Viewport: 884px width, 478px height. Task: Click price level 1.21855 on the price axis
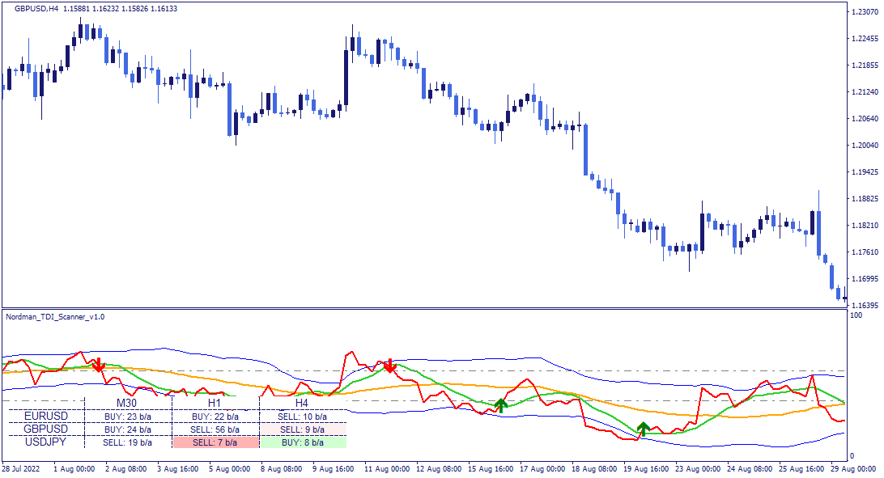pyautogui.click(x=865, y=66)
